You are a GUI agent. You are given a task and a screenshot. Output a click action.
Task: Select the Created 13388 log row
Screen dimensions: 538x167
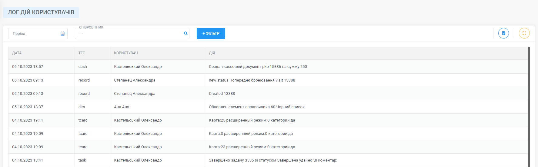click(268, 94)
